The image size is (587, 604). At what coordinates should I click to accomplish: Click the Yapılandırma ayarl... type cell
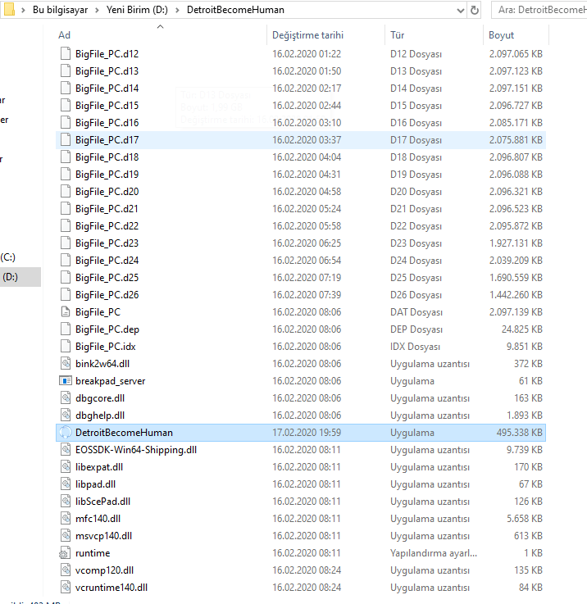tap(434, 553)
